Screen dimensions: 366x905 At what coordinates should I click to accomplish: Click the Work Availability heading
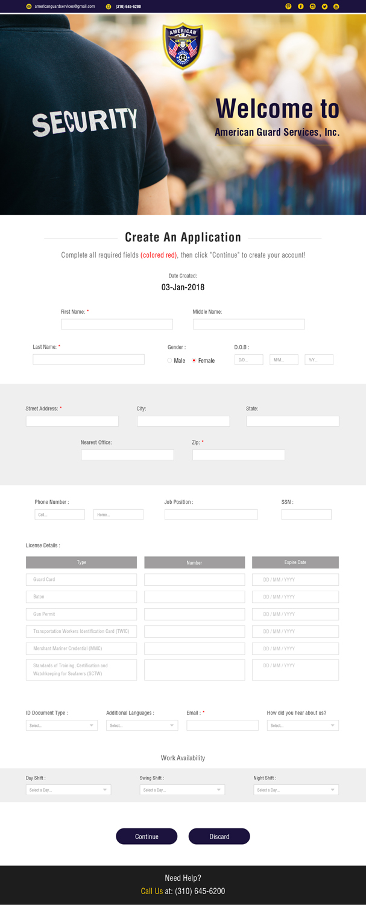point(183,758)
